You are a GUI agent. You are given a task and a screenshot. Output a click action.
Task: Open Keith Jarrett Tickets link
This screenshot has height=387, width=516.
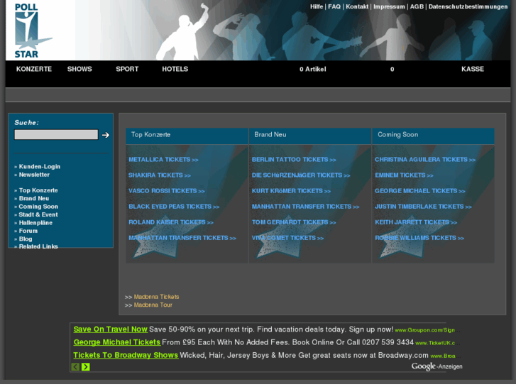point(416,222)
